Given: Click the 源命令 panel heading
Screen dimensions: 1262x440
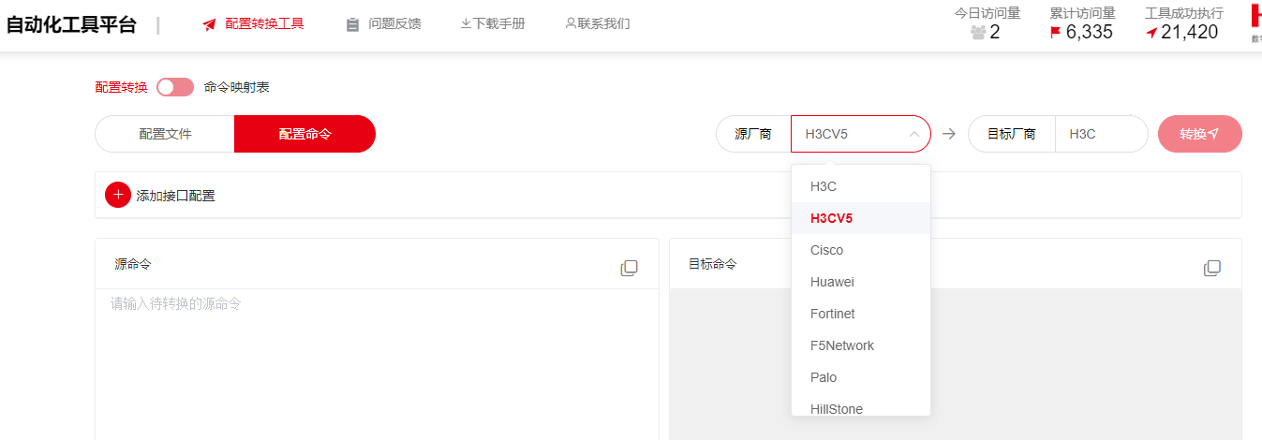Looking at the screenshot, I should coord(133,264).
